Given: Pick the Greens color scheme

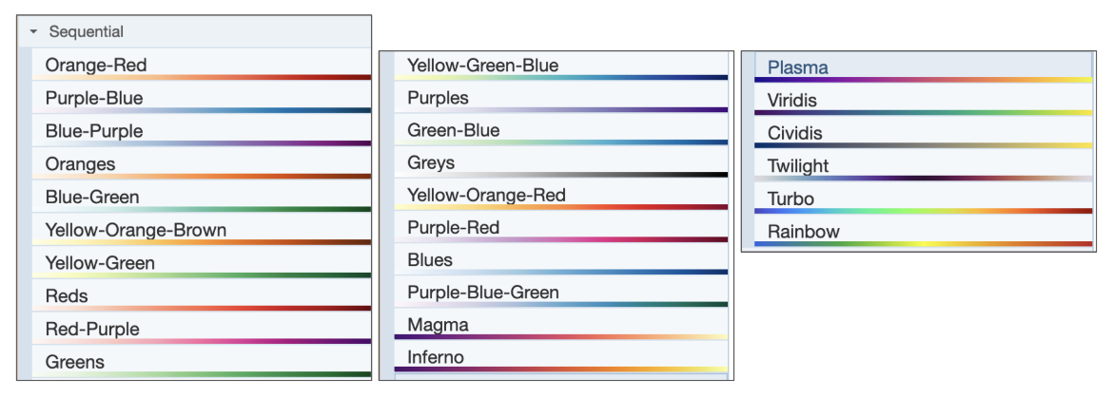Looking at the screenshot, I should [75, 362].
